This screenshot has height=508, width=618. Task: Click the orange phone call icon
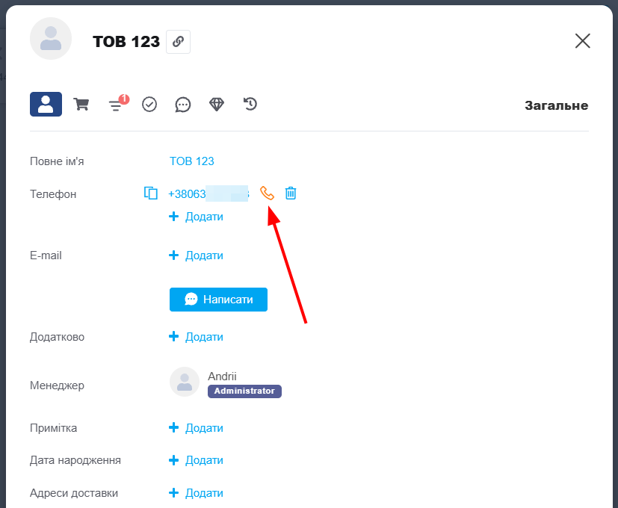tap(267, 193)
